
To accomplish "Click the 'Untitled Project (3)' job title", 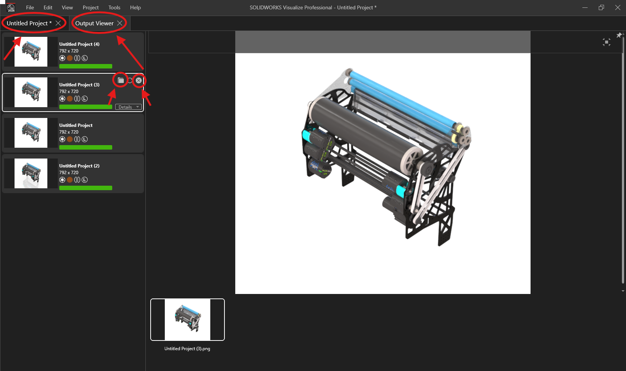I will pyautogui.click(x=79, y=85).
